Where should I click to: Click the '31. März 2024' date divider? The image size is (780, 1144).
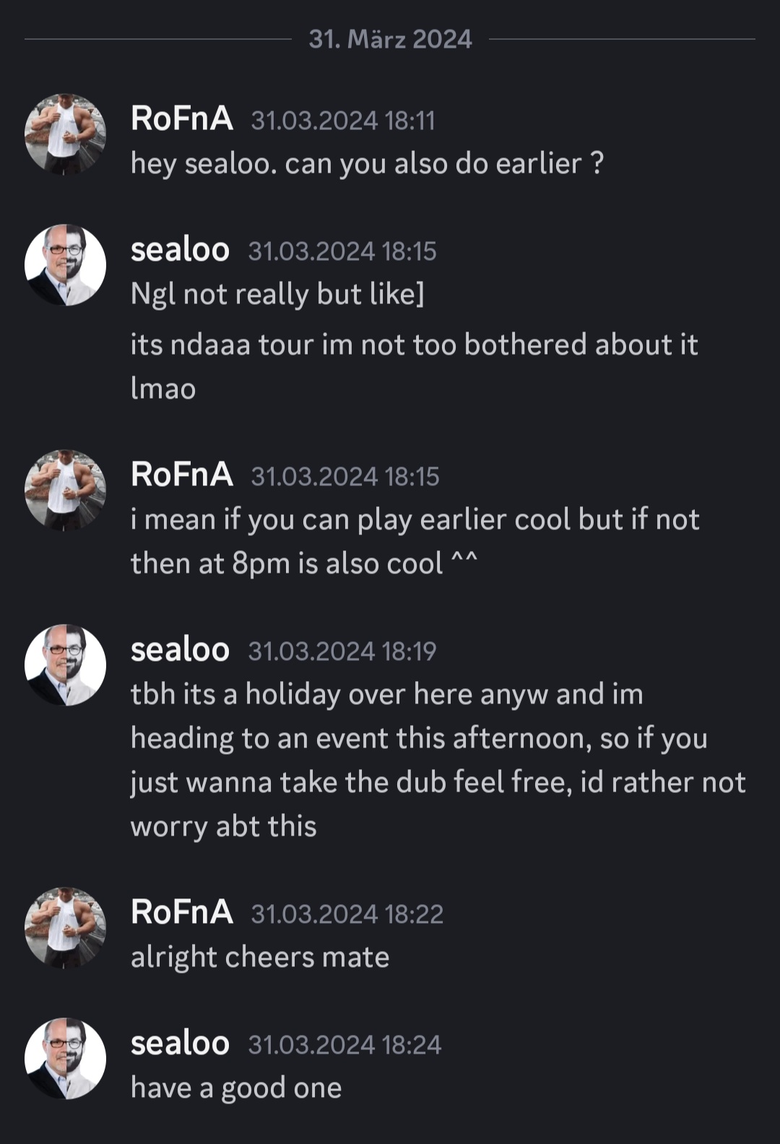coord(390,39)
